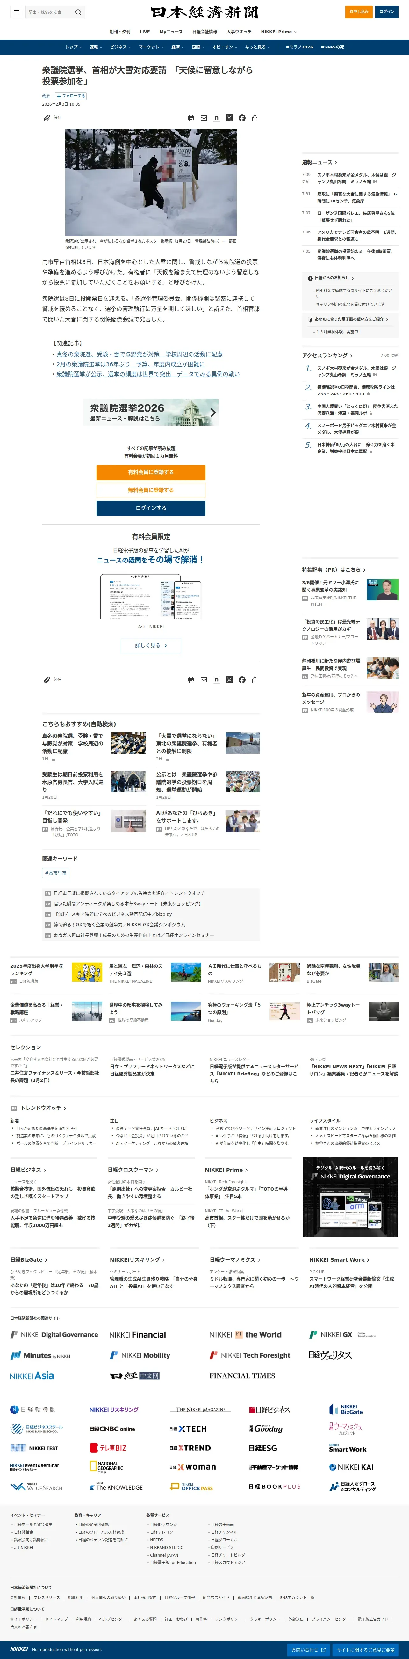Open the LIVE menu item
The image size is (409, 1659).
[145, 32]
